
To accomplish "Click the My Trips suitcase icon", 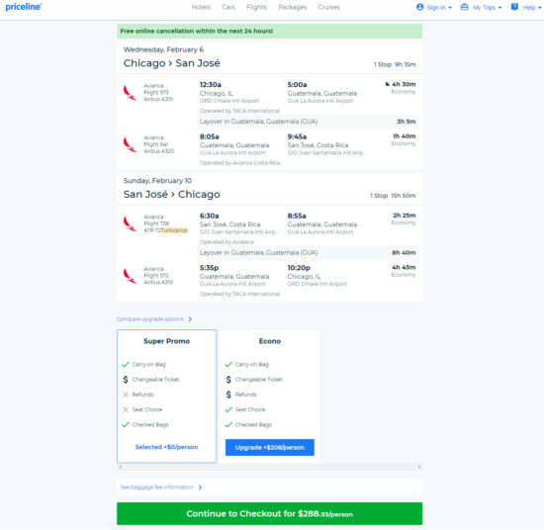I will (464, 7).
